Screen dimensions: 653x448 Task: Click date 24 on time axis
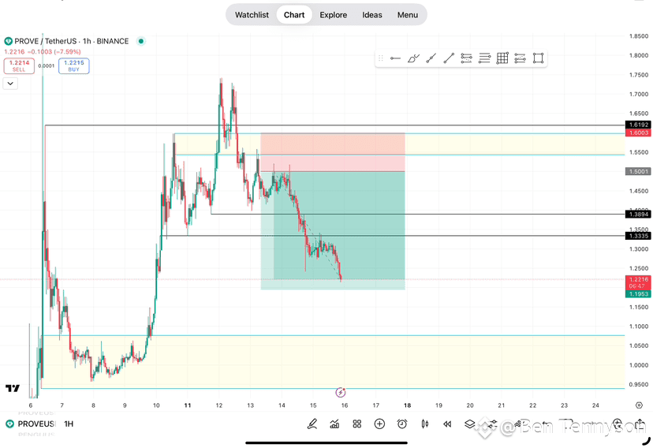595,405
